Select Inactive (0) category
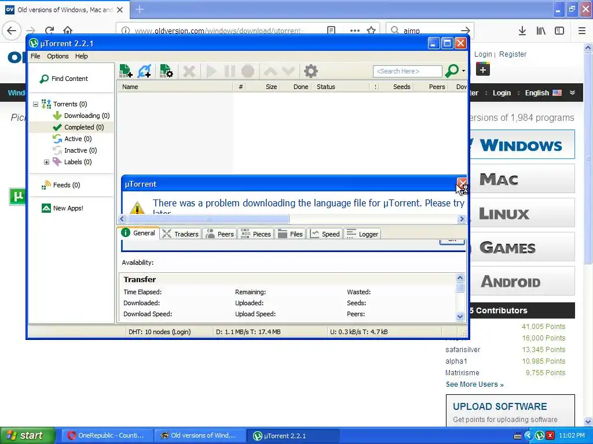The width and height of the screenshot is (593, 444). (75, 150)
